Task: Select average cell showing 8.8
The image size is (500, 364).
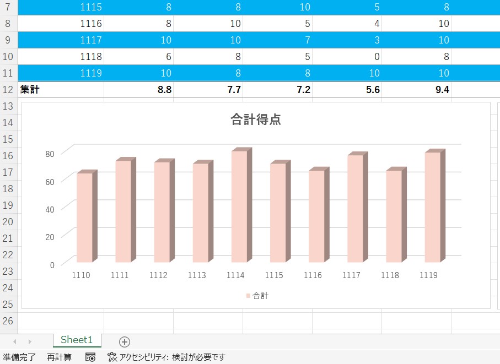Action: tap(139, 90)
